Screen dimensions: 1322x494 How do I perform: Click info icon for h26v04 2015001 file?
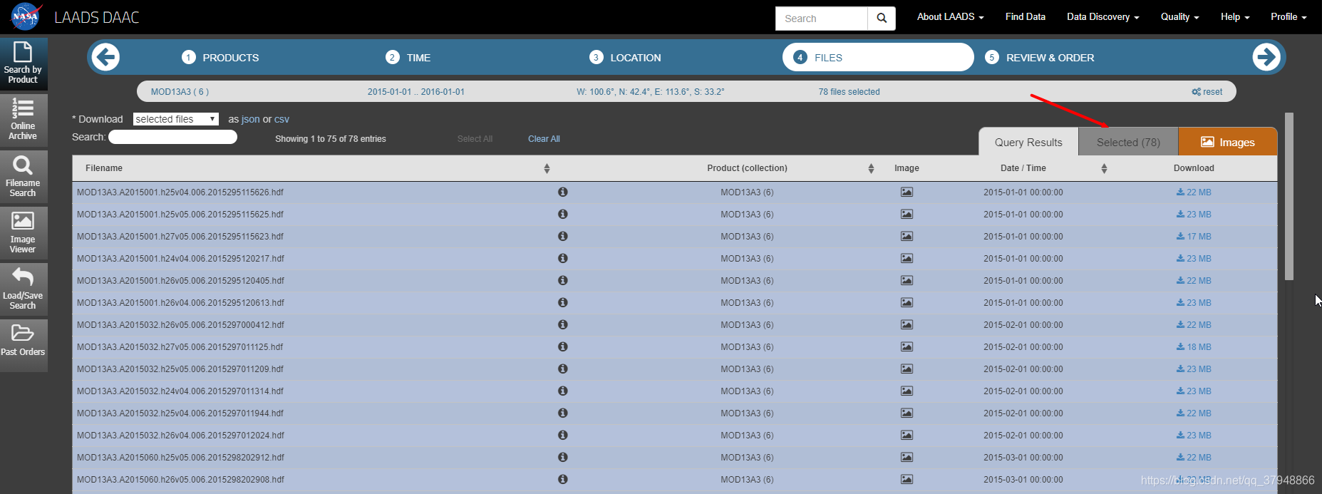562,302
